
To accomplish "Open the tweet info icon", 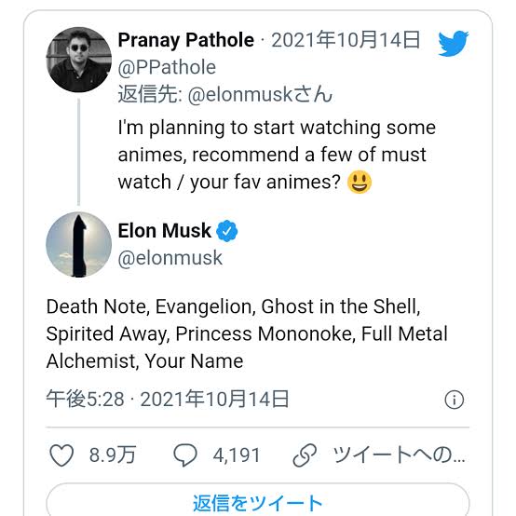I will (455, 400).
